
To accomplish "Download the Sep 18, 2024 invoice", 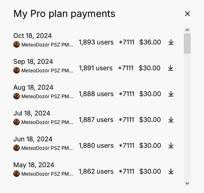I will pyautogui.click(x=171, y=68).
